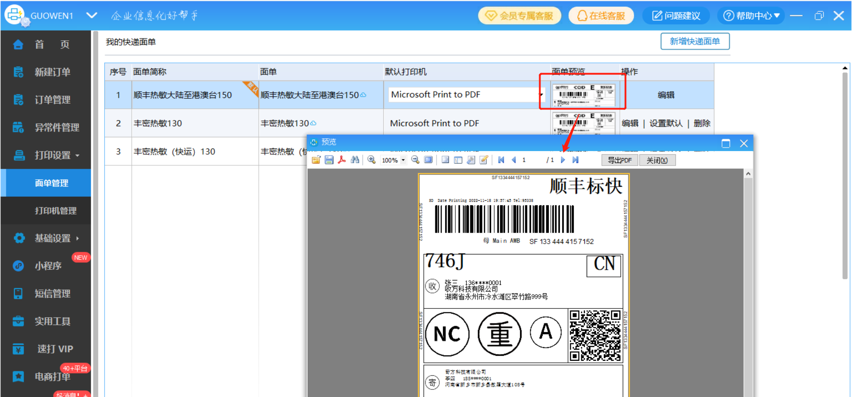The image size is (852, 397).
Task: Select 打印机管理 submenu item
Action: point(46,210)
